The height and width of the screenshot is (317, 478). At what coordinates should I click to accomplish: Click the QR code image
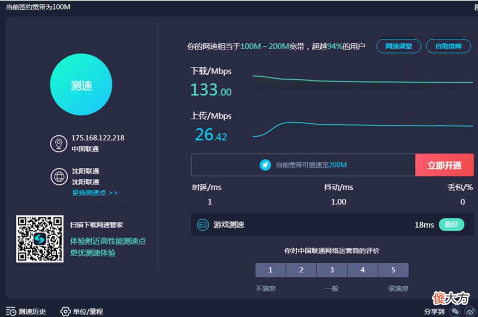pyautogui.click(x=40, y=239)
